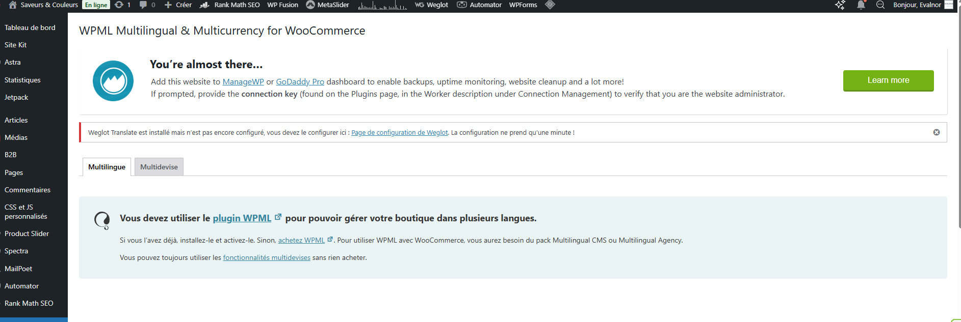Open the Saveurs & Couleurs site home
Screen dimensions: 961x322
43,5
